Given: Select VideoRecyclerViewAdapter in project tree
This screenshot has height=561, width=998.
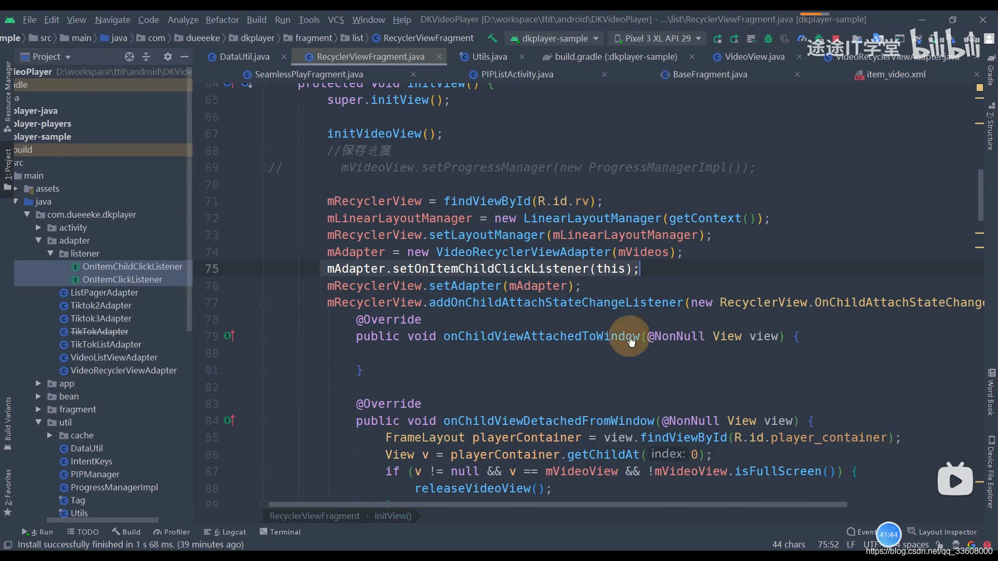Looking at the screenshot, I should coord(123,370).
